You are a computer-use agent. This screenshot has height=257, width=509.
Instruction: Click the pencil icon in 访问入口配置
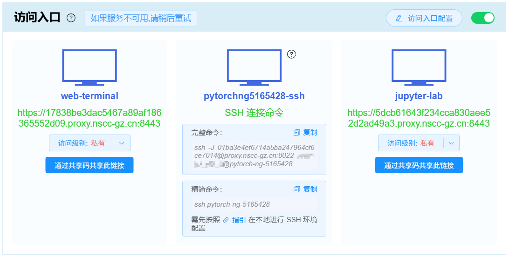coord(399,19)
